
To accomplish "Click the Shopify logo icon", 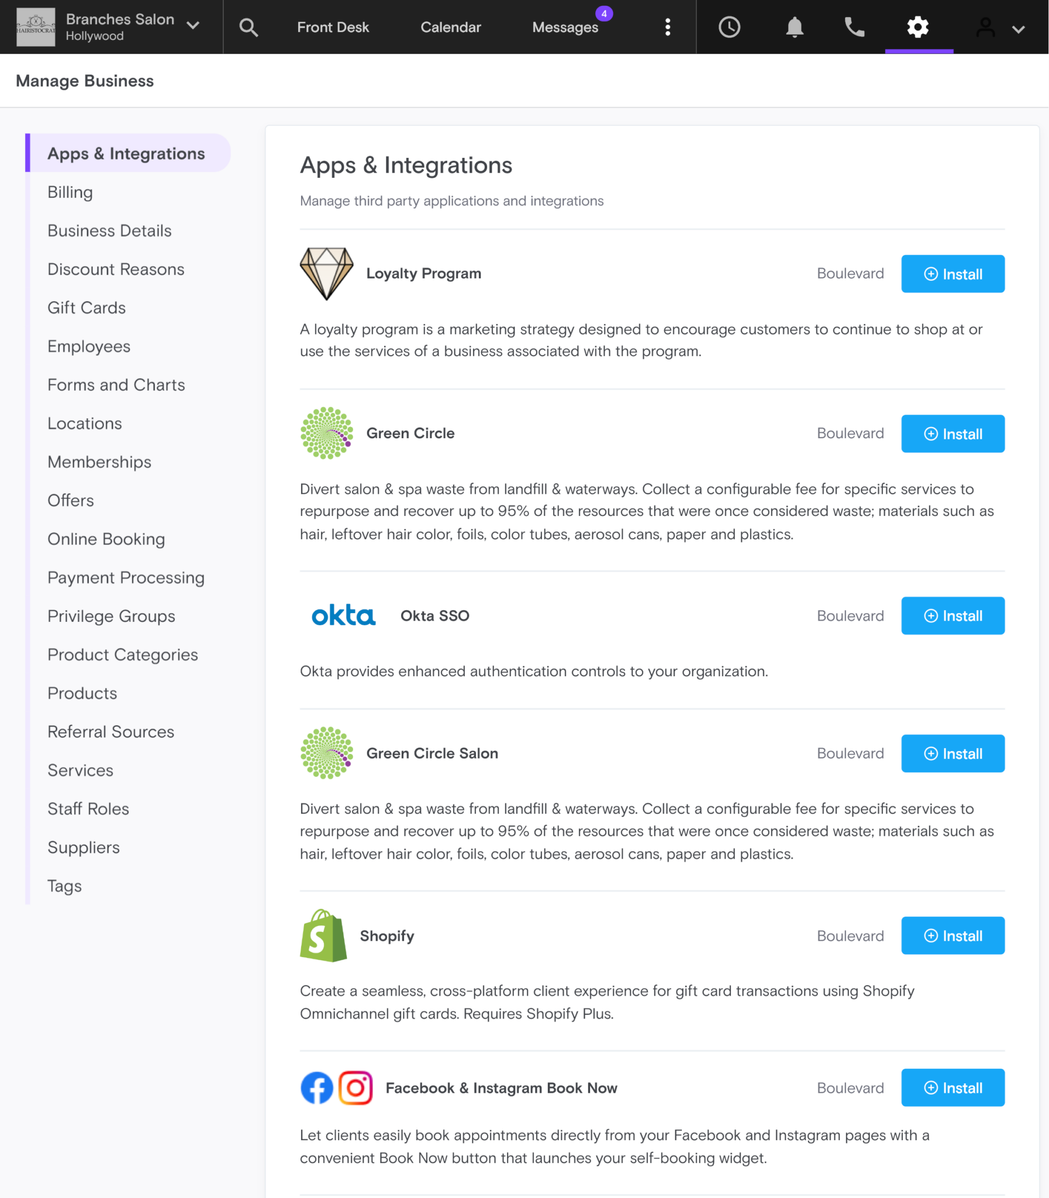I will tap(324, 935).
